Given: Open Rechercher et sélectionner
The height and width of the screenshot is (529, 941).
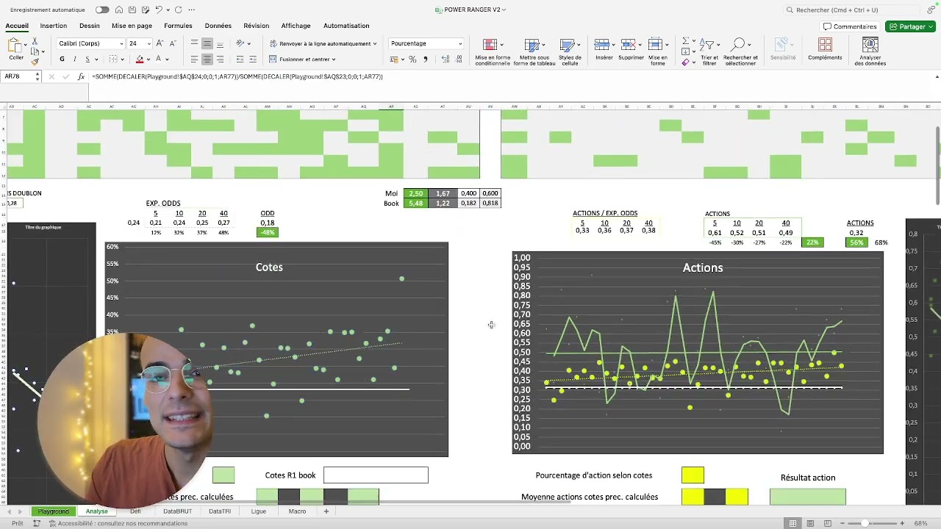Looking at the screenshot, I should 740,51.
